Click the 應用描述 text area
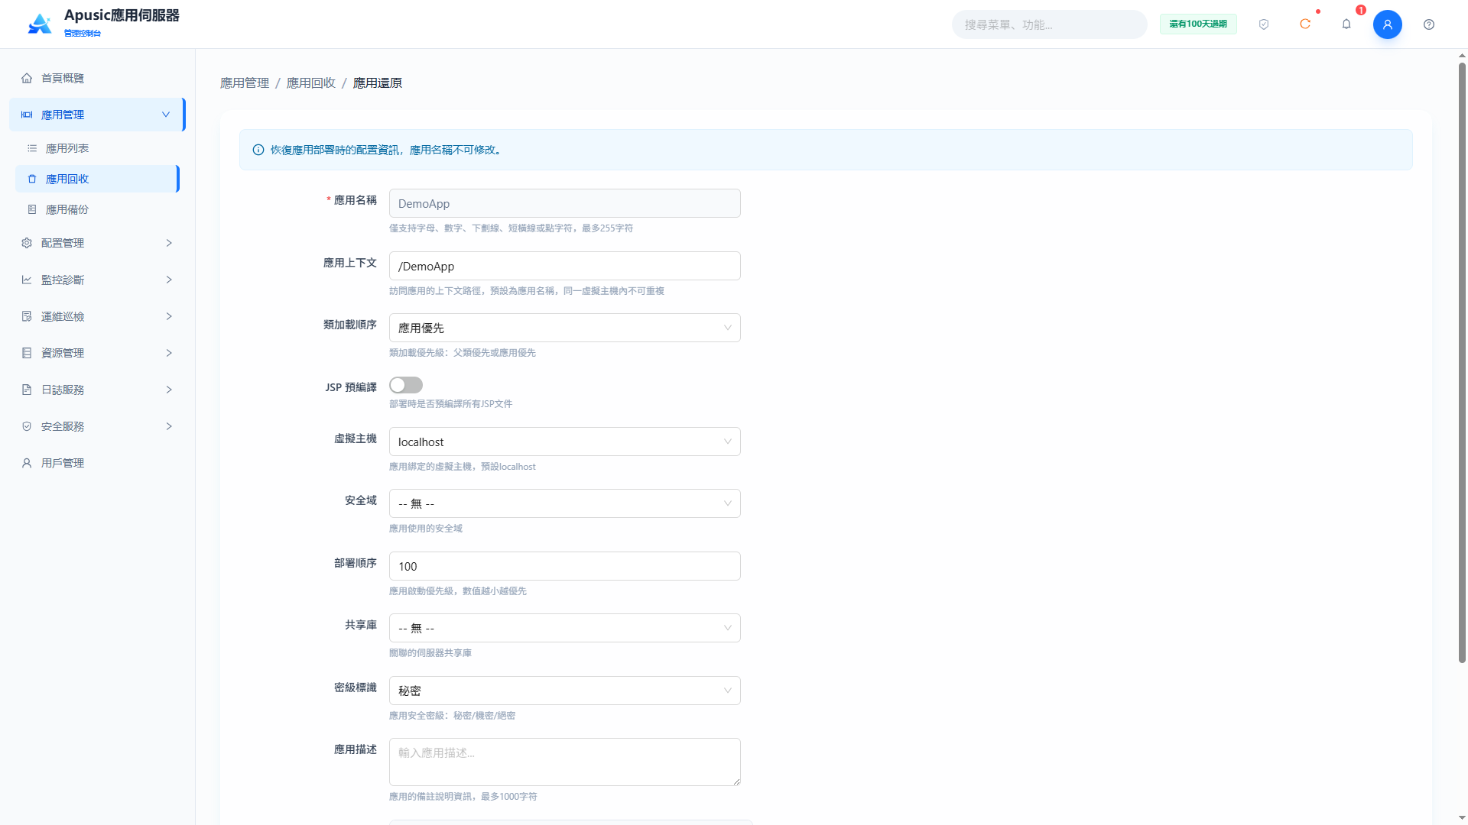 [x=564, y=762]
